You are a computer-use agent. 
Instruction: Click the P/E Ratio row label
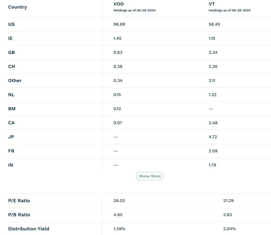click(x=19, y=201)
